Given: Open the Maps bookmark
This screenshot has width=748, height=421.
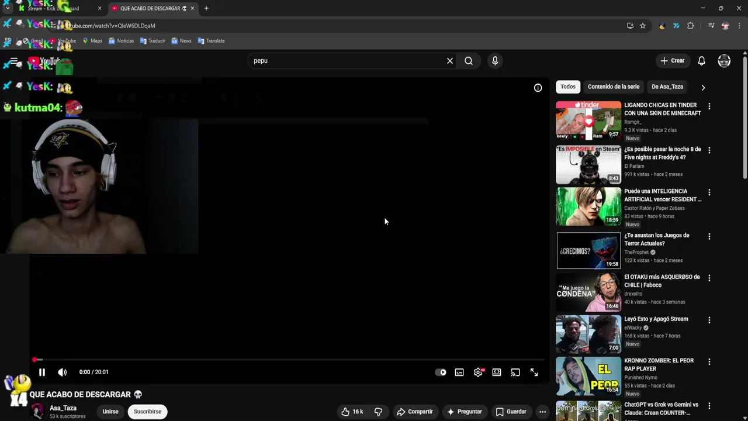Looking at the screenshot, I should (92, 41).
